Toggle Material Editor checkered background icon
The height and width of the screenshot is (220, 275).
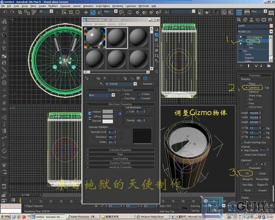pos(156,40)
